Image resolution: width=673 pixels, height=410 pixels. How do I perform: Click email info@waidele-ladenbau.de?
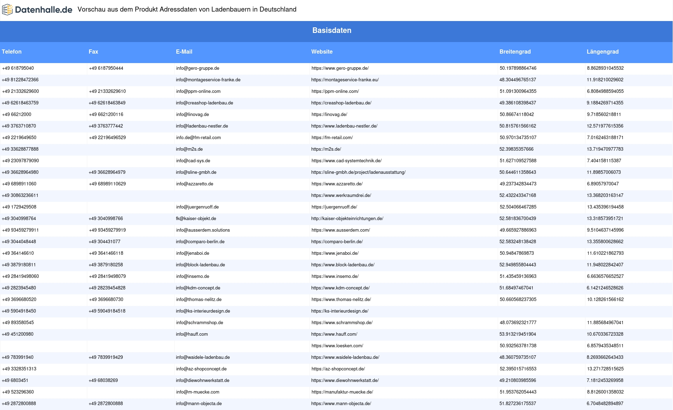click(x=203, y=357)
